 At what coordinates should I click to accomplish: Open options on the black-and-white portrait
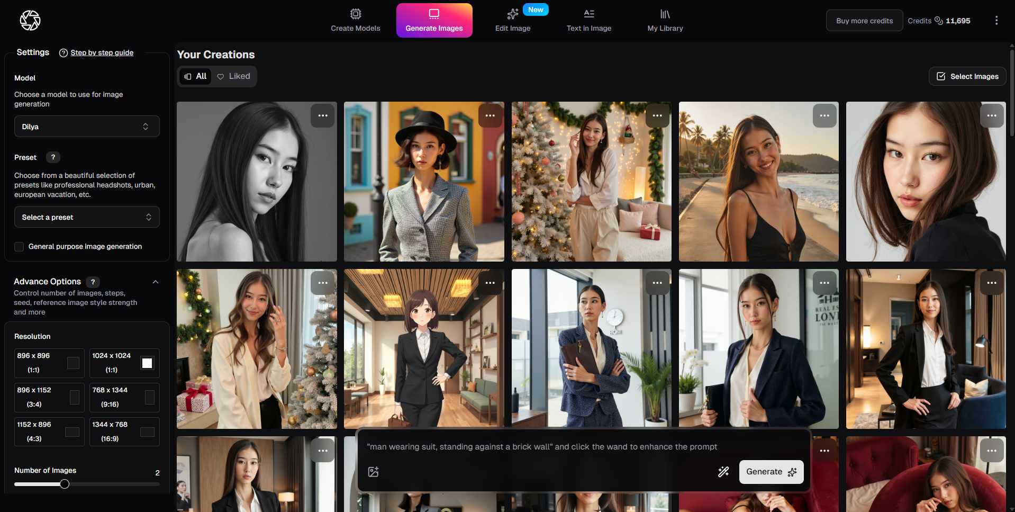[322, 116]
